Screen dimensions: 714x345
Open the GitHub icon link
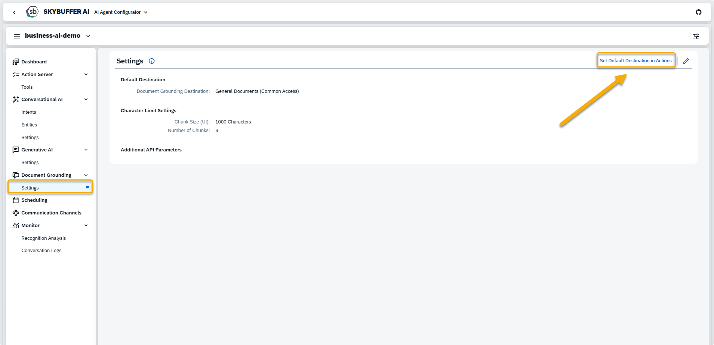[698, 12]
